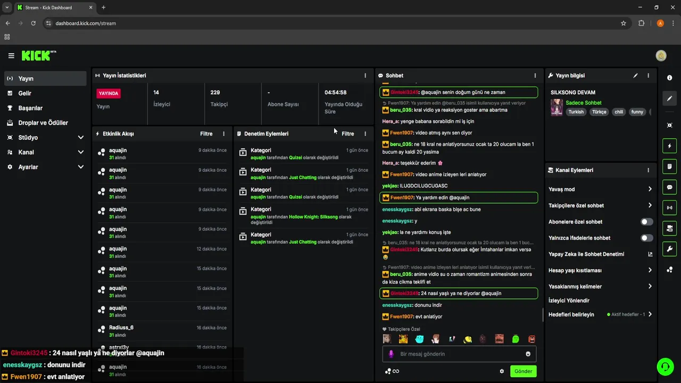This screenshot has width=681, height=383.
Task: Open Hesap yaşı kısıtlaması options arrow
Action: coord(650,270)
